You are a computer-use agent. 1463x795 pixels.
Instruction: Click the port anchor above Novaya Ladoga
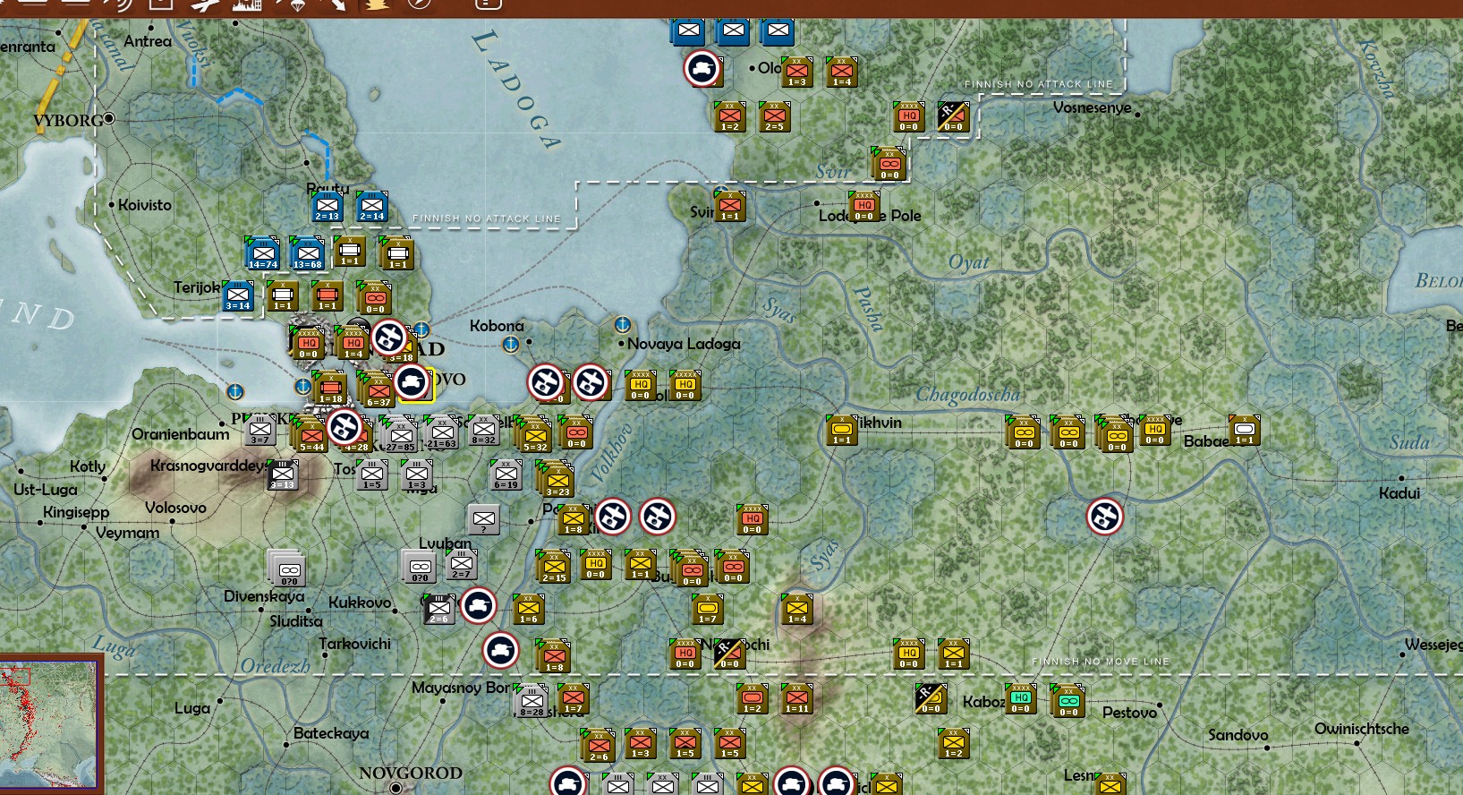pyautogui.click(x=623, y=324)
